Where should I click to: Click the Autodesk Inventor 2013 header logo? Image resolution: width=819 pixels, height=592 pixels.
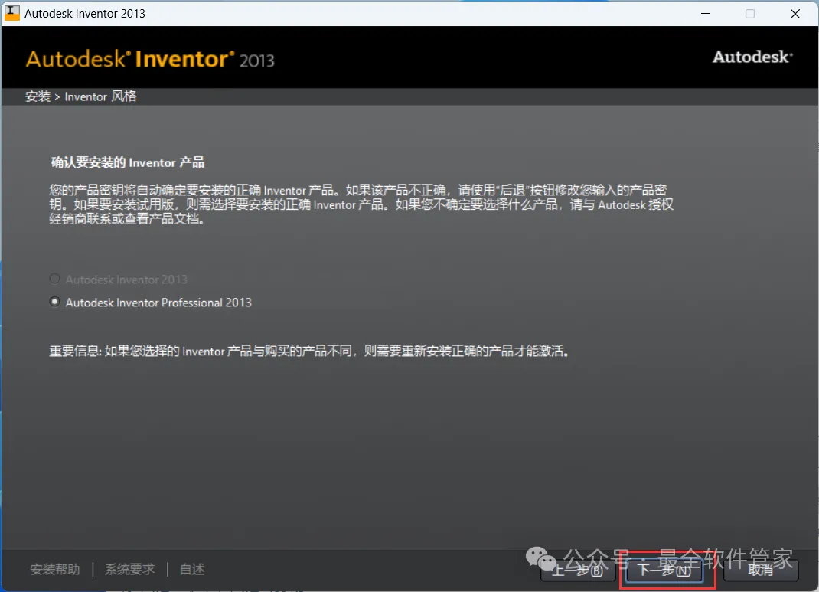coord(150,59)
